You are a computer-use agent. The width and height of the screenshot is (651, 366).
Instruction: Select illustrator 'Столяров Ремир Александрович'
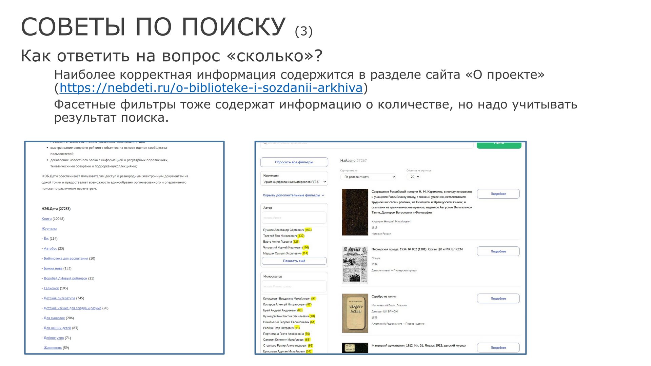(x=288, y=346)
